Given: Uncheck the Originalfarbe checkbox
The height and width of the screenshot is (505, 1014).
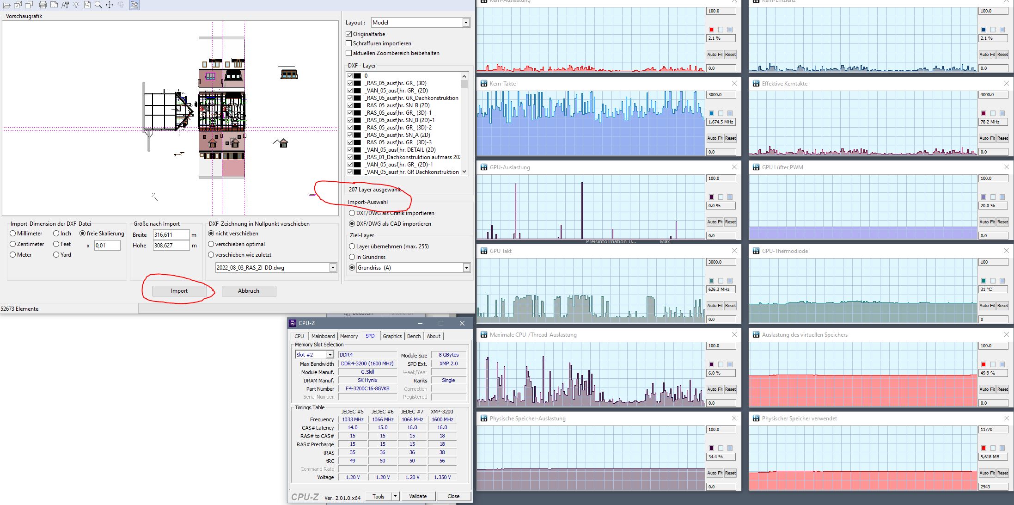Looking at the screenshot, I should click(x=349, y=34).
